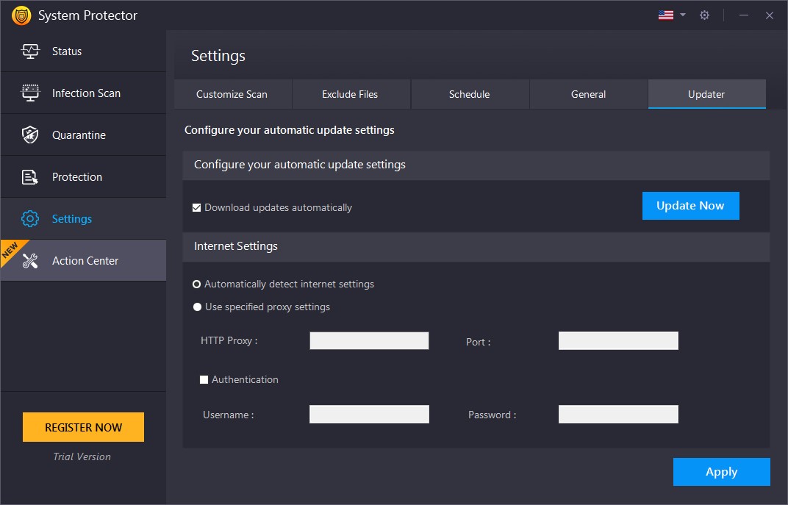
Task: Open the Schedule tab
Action: point(470,94)
